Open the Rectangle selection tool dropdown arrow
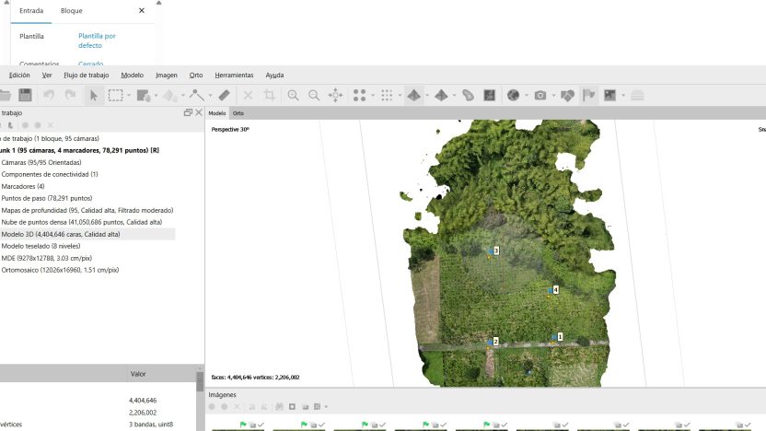 (x=129, y=95)
